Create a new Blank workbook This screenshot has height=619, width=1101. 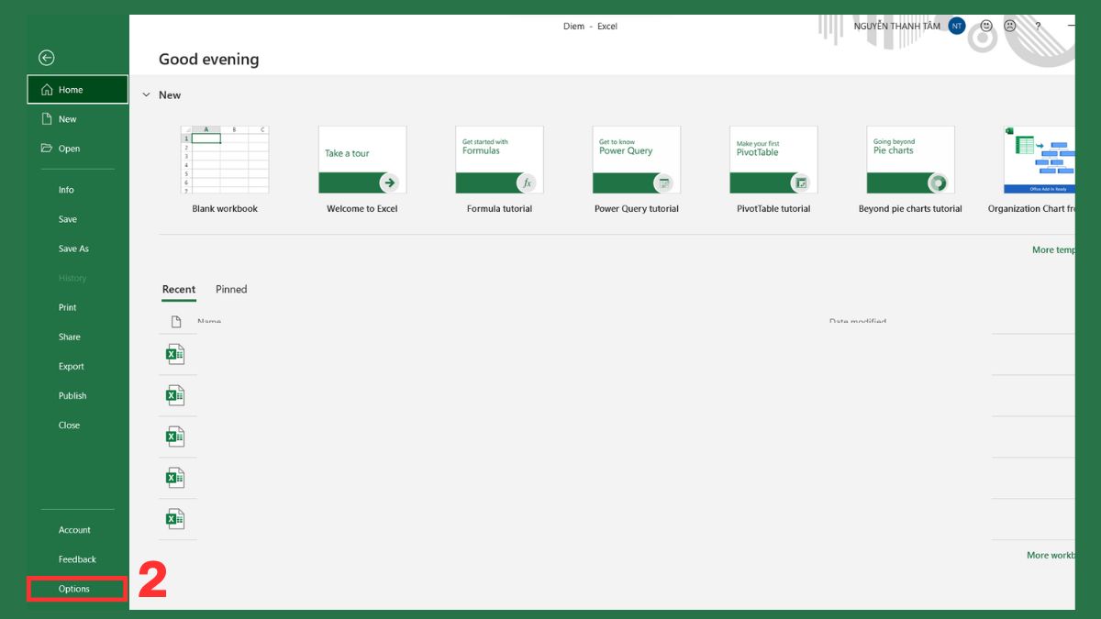coord(224,159)
